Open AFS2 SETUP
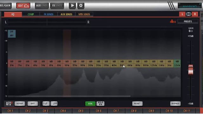Image resolution: width=203 pixels, height=114 pixels. (20, 104)
